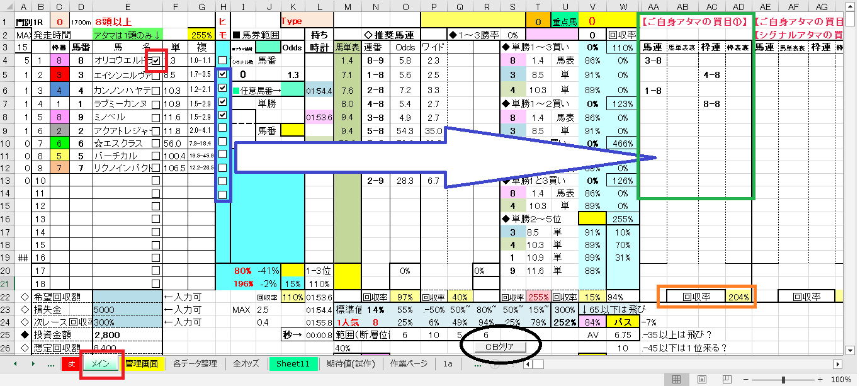Click horizontal scrollbar right arrow

[x=837, y=364]
